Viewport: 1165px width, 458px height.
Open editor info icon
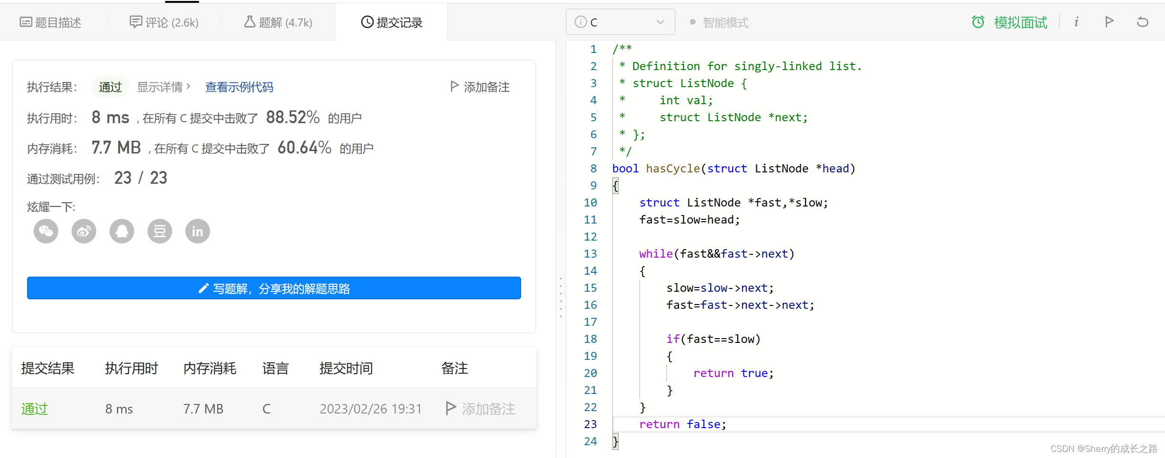pyautogui.click(x=1076, y=22)
